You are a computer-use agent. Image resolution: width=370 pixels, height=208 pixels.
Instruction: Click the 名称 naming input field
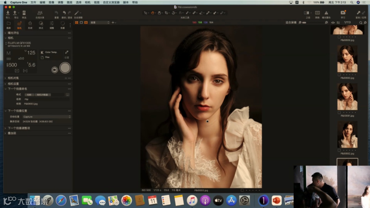coord(47,99)
